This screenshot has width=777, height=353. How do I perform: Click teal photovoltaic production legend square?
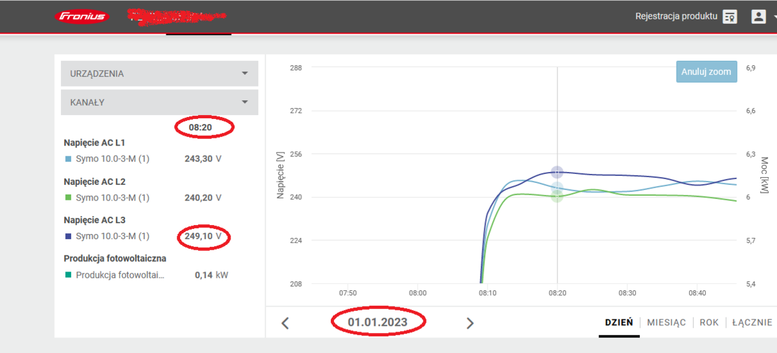coord(67,275)
